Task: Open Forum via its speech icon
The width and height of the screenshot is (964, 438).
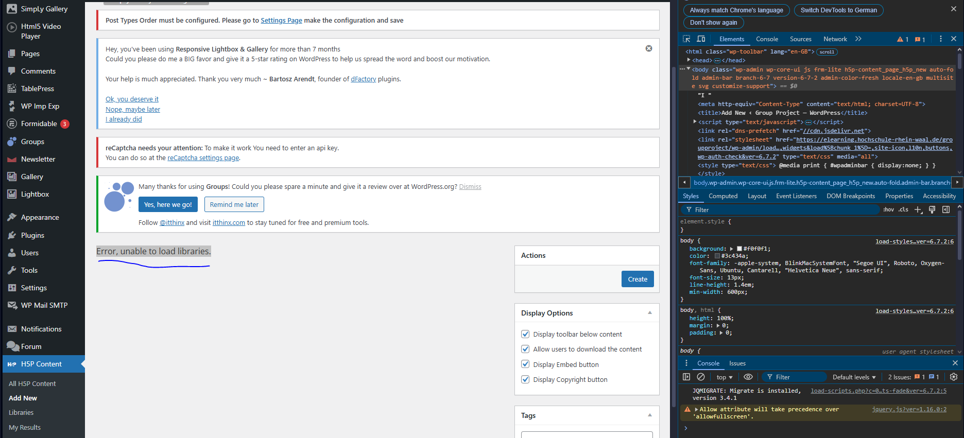Action: point(12,346)
